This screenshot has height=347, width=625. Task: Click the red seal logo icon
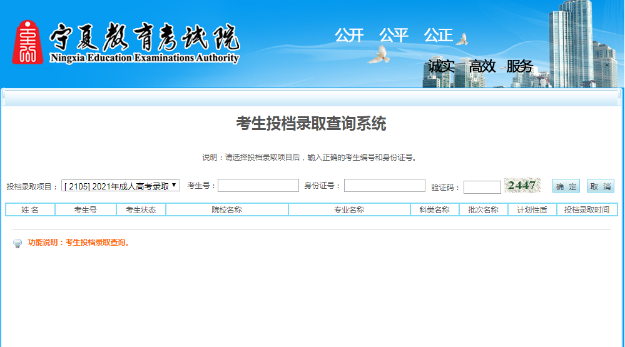pyautogui.click(x=28, y=42)
